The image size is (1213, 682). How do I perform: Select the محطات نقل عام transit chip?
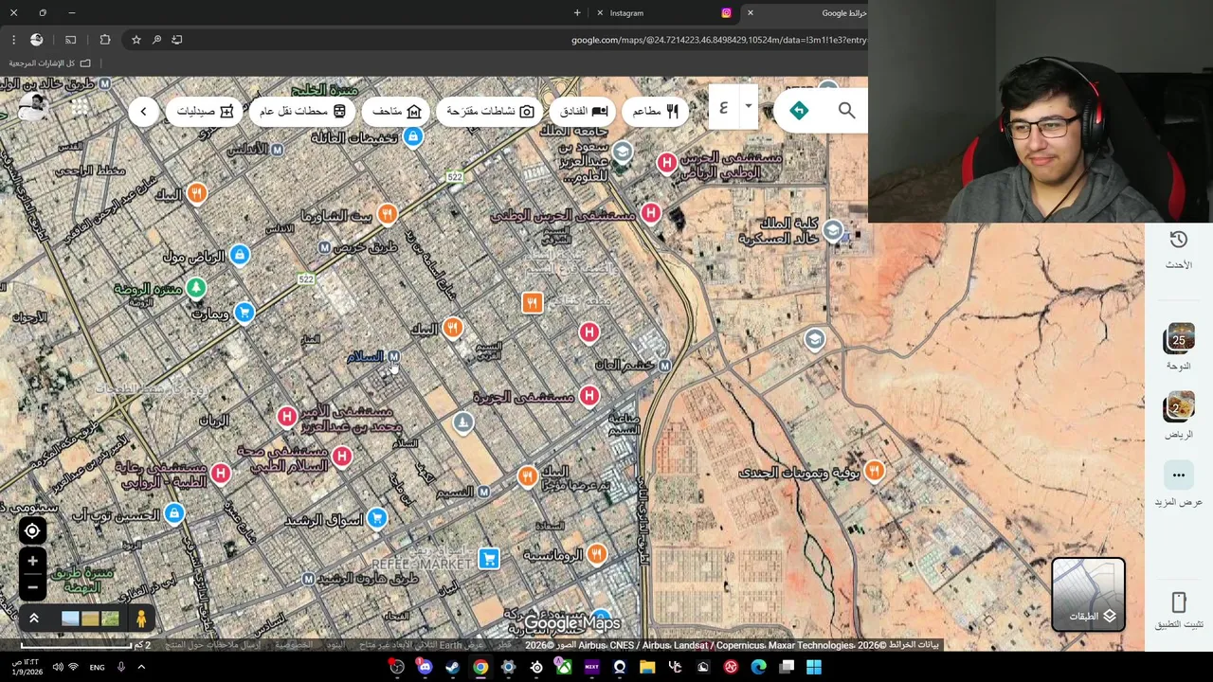(302, 112)
